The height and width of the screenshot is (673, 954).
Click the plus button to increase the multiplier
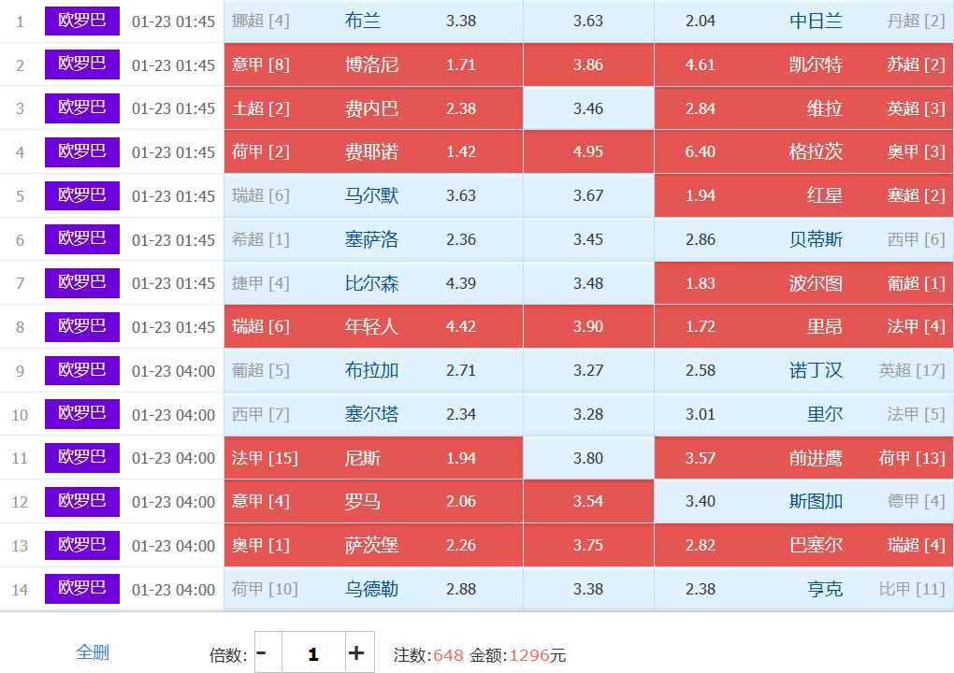tap(356, 652)
